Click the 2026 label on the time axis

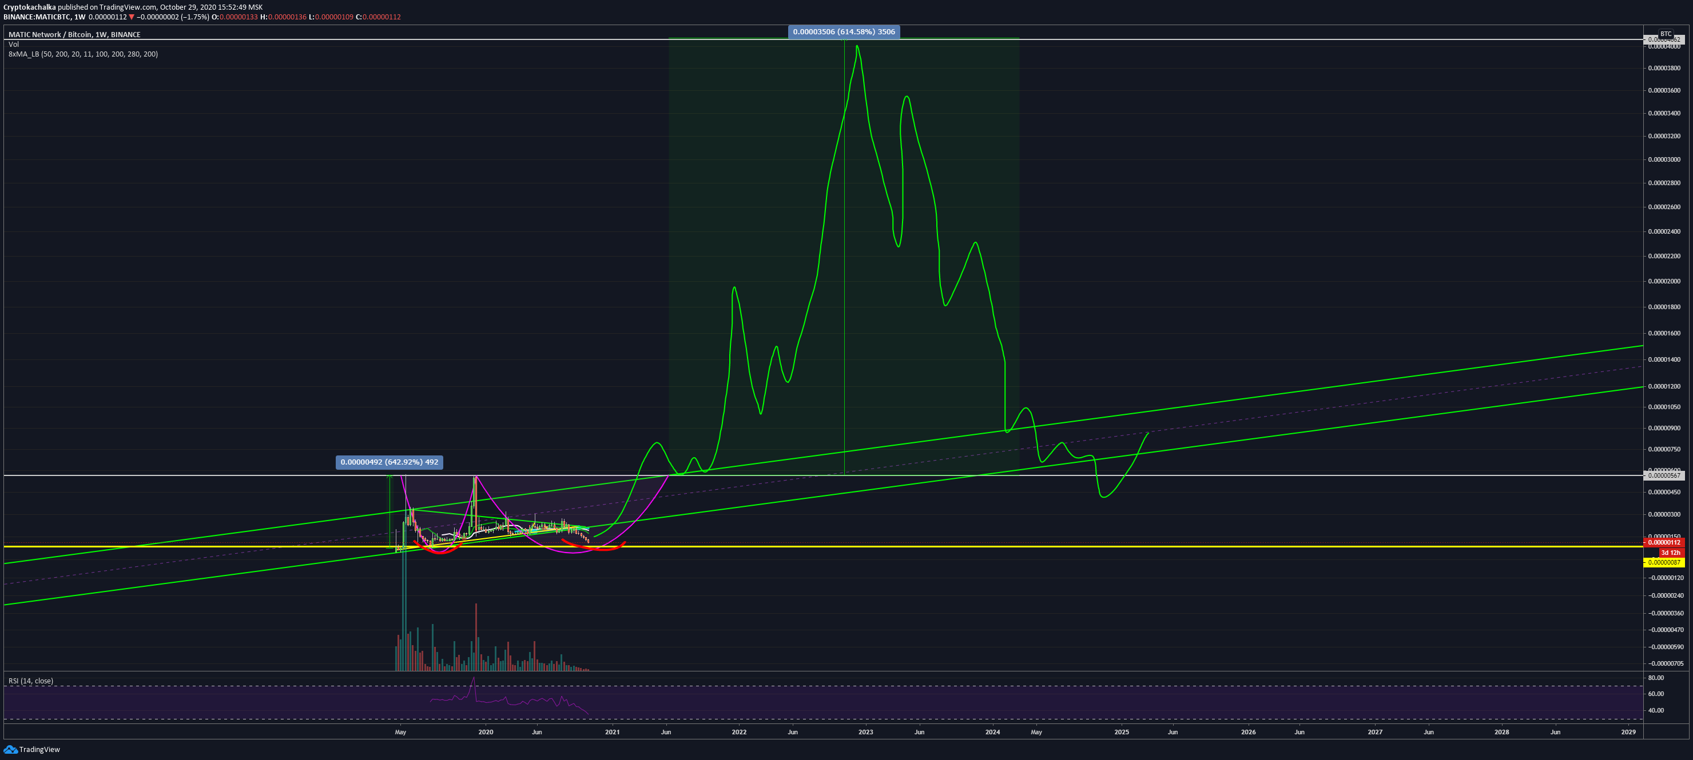pos(1247,732)
